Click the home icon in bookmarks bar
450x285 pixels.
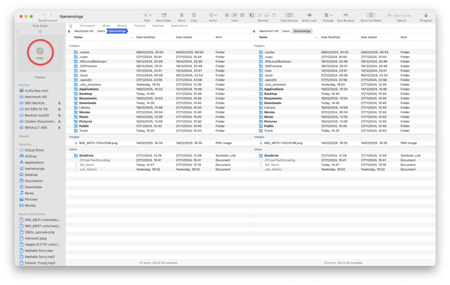[71, 26]
